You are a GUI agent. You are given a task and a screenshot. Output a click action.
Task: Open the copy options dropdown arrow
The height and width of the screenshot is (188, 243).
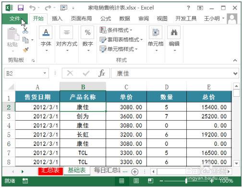33,40
